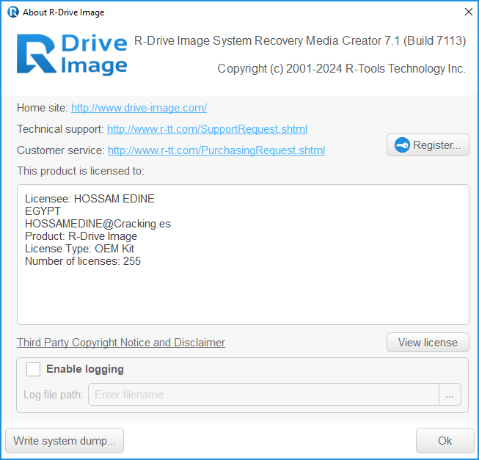The height and width of the screenshot is (460, 479).
Task: Click the 'Log file path:' label
Action: (x=54, y=395)
